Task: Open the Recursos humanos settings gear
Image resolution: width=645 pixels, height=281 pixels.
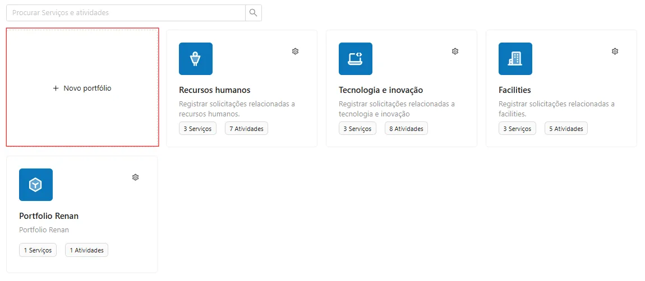Action: [295, 51]
